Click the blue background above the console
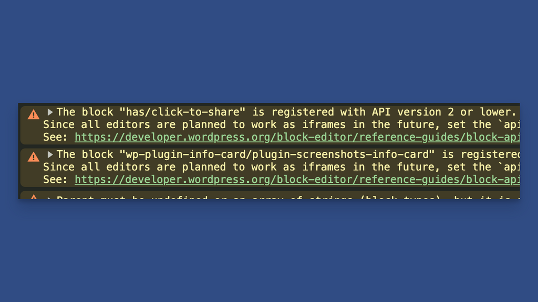The image size is (538, 302). (269, 51)
